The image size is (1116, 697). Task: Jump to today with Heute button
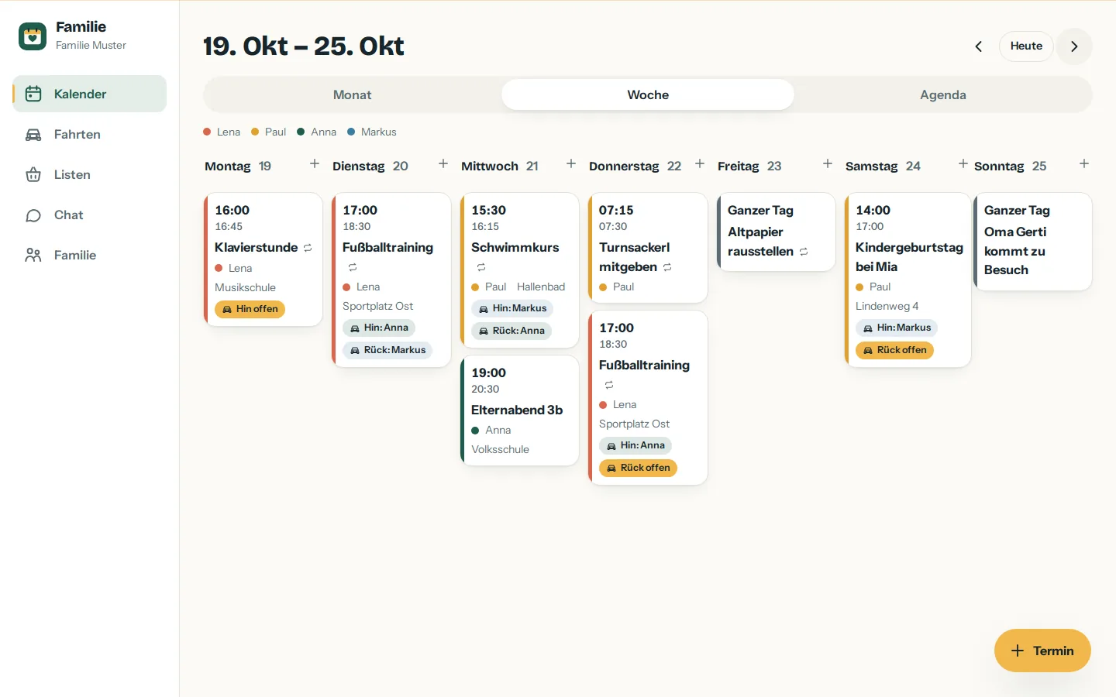click(x=1026, y=46)
